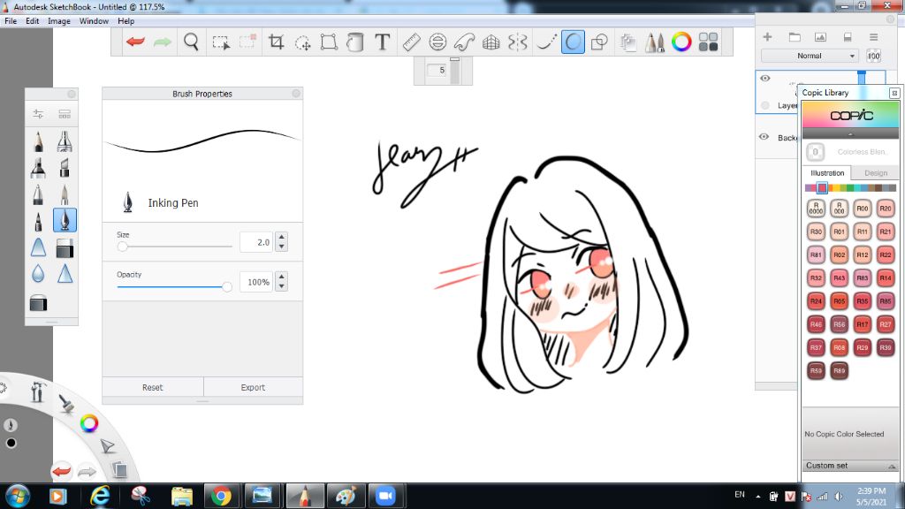Toggle Steady Stroke tool
905x509 pixels.
545,42
